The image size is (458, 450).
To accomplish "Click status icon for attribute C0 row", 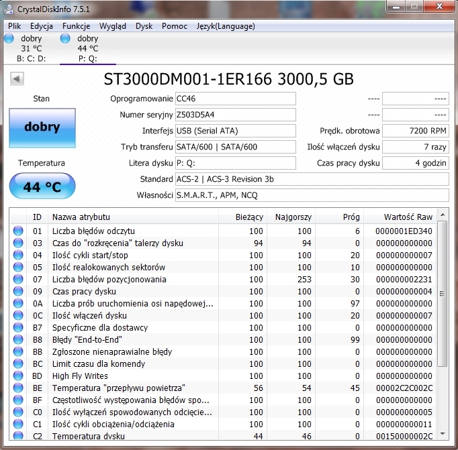I will pyautogui.click(x=18, y=412).
